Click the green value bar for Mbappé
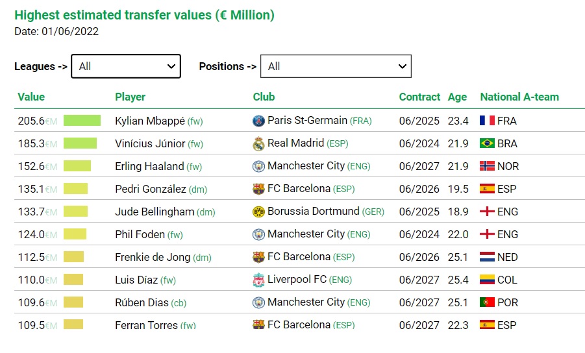 [x=82, y=121]
